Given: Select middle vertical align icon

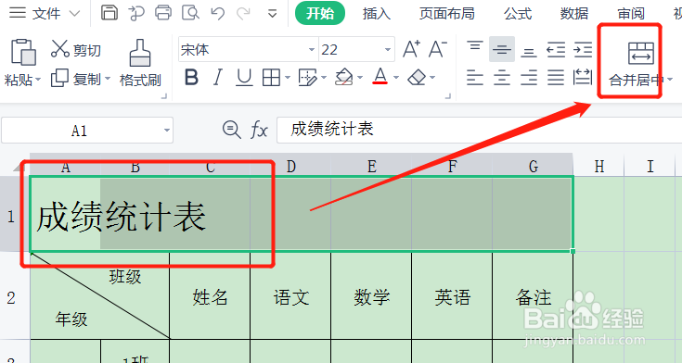Looking at the screenshot, I should (x=501, y=49).
